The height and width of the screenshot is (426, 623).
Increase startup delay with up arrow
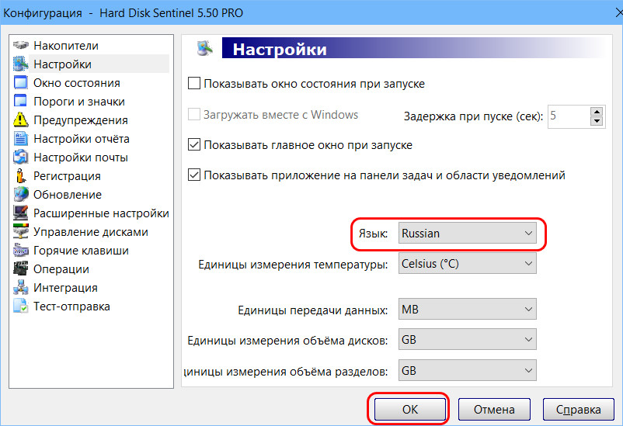[x=597, y=111]
